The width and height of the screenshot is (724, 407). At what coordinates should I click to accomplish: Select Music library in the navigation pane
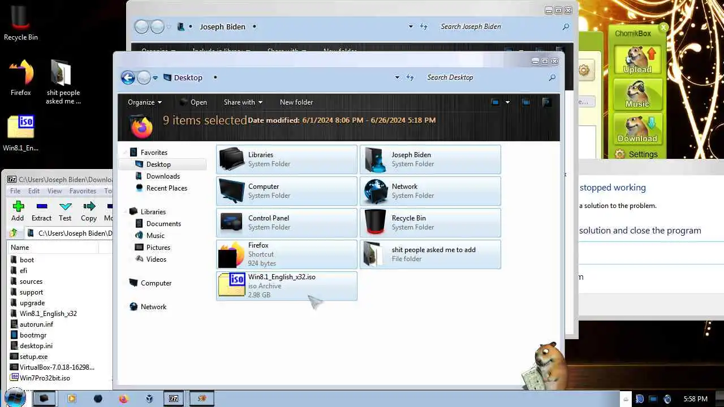(x=155, y=236)
